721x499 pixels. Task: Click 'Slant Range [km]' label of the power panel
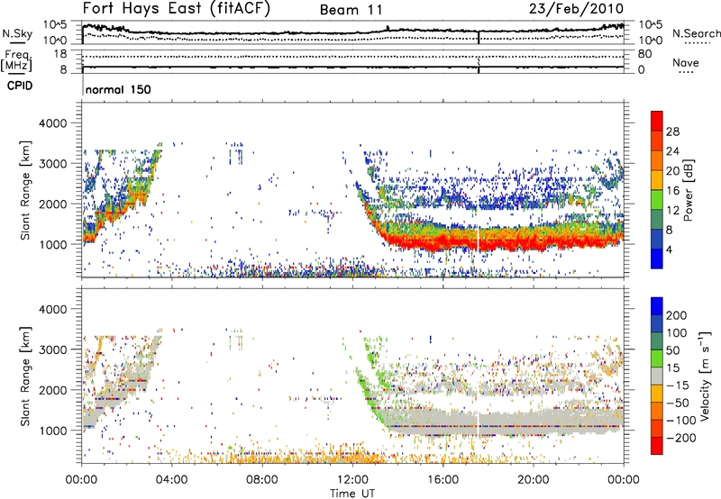pyautogui.click(x=26, y=190)
